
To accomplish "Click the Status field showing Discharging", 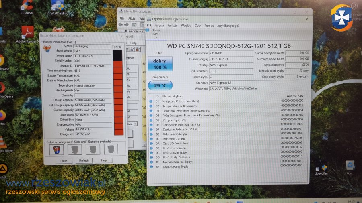I will tap(92, 46).
